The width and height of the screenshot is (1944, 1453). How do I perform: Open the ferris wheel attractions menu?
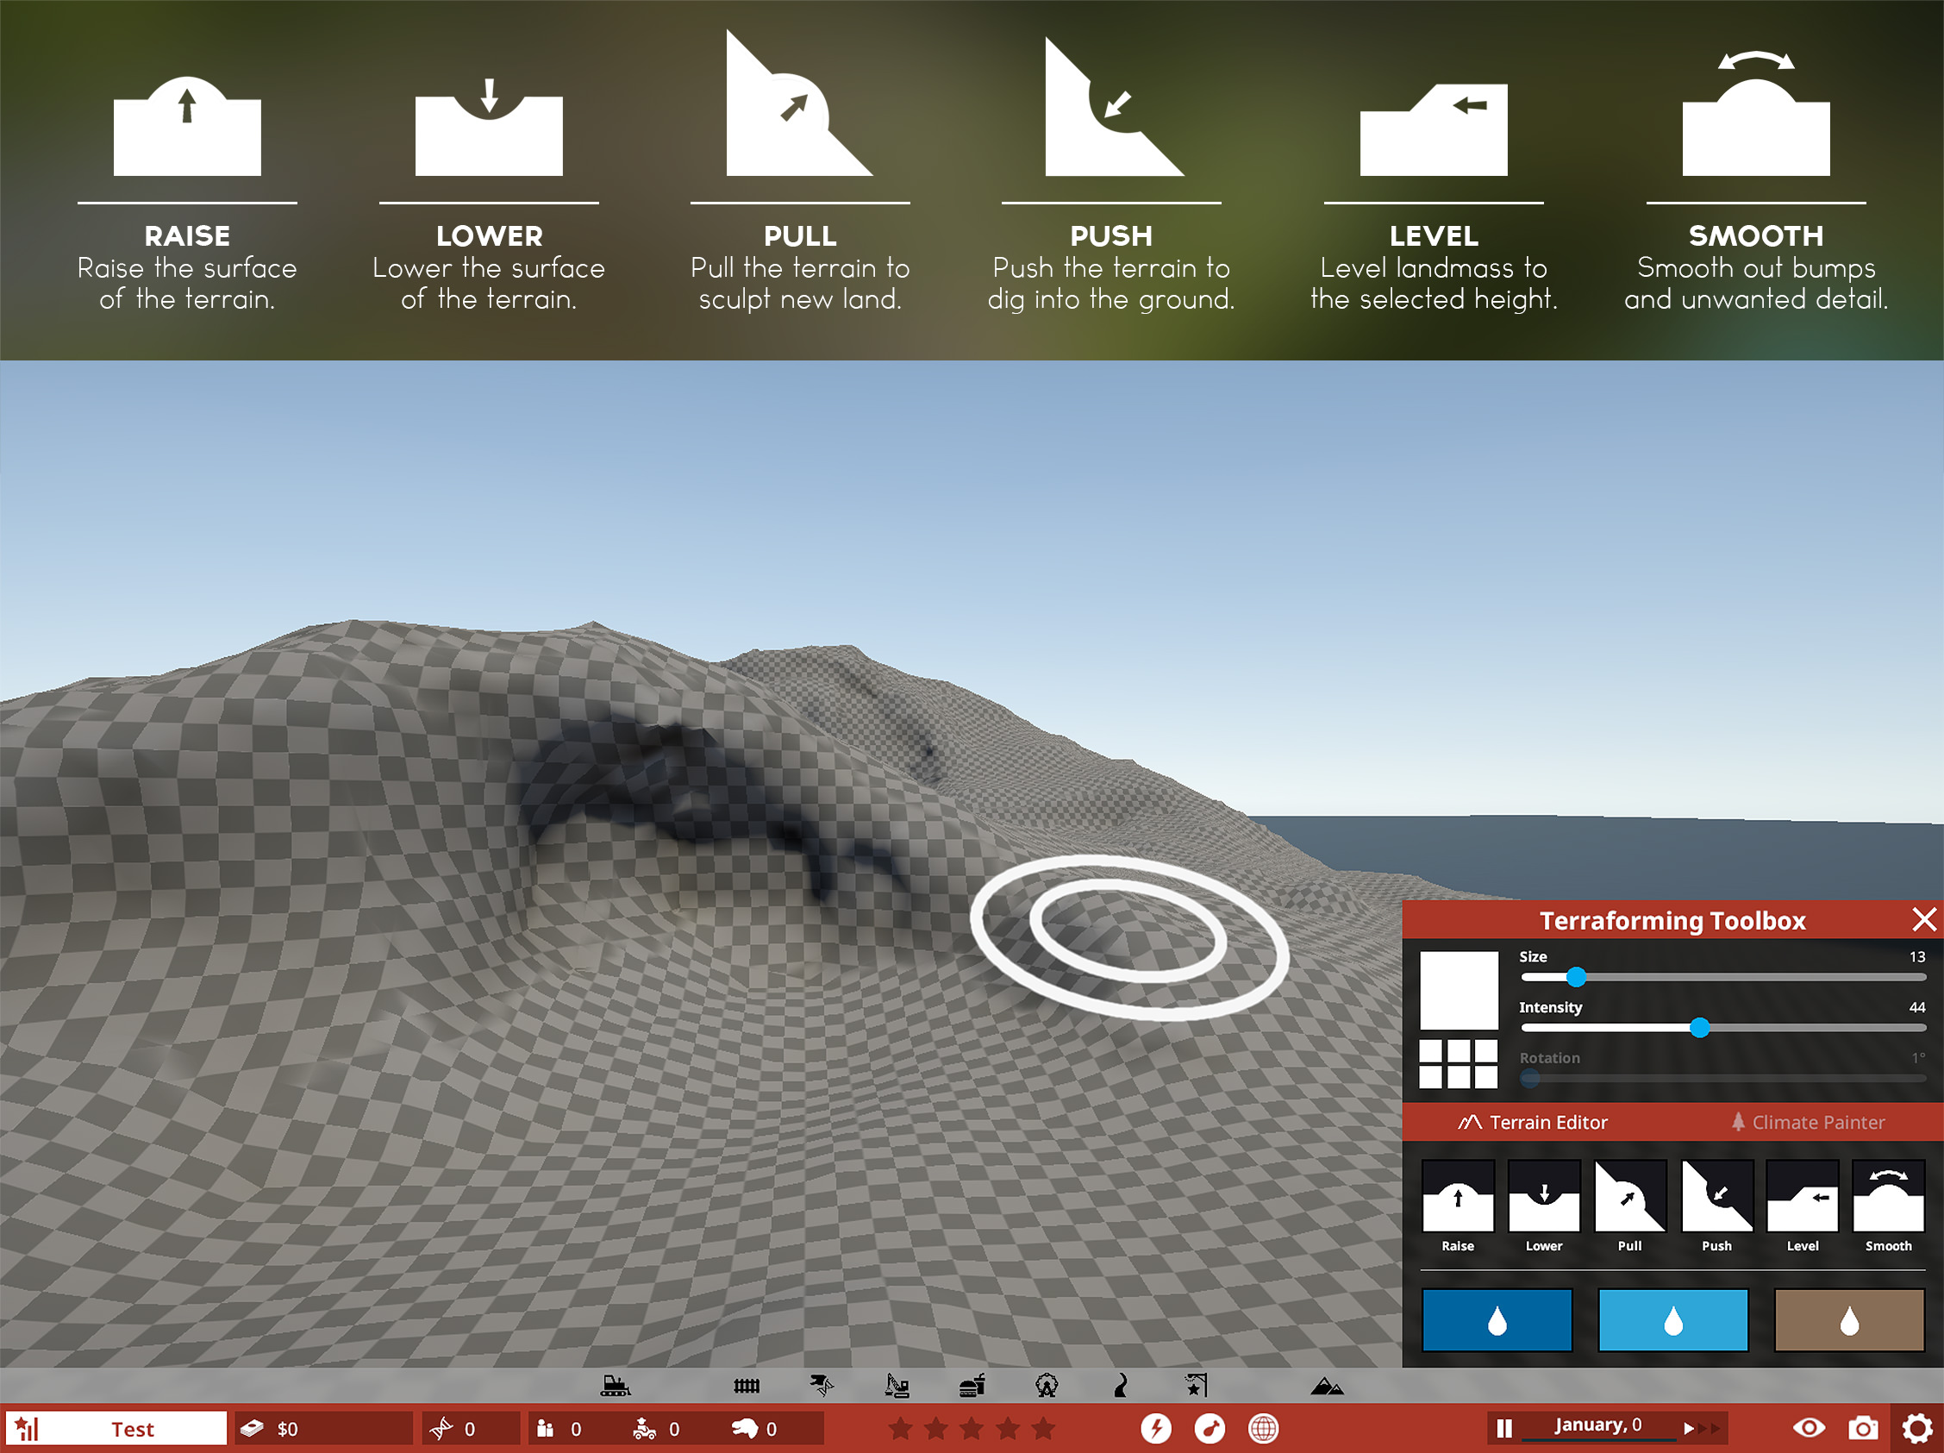click(1046, 1387)
